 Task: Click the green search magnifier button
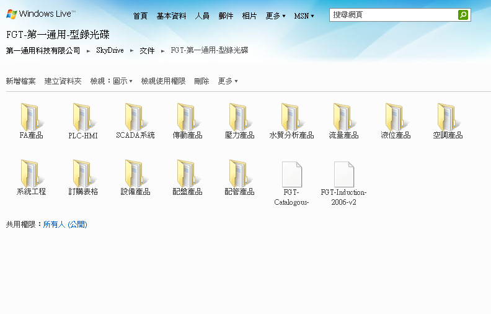point(463,15)
